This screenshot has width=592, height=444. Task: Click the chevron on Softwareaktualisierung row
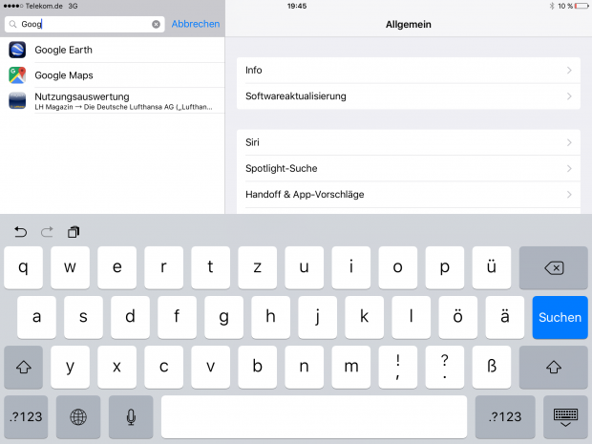pyautogui.click(x=569, y=96)
